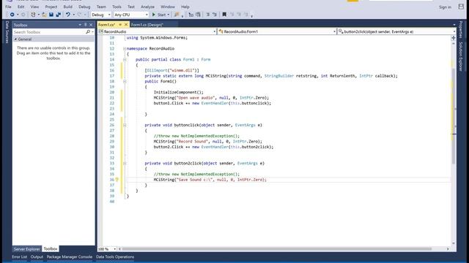Screen dimensions: 469x263
Task: Open the Output tab
Action: 37,256
